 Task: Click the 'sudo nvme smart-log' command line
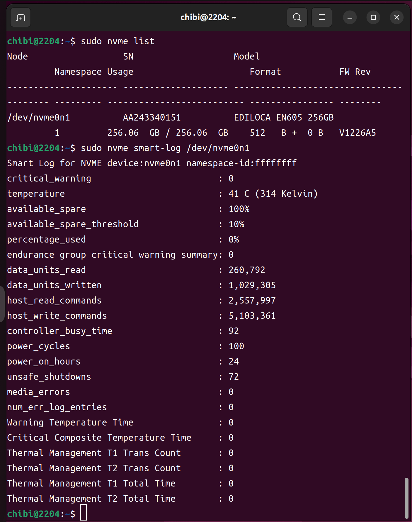coord(165,148)
